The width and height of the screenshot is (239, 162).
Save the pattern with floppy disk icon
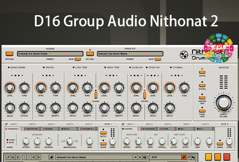click(145, 157)
